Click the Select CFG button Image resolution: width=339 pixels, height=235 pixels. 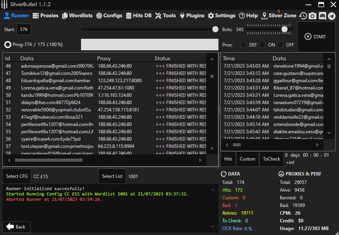17,176
